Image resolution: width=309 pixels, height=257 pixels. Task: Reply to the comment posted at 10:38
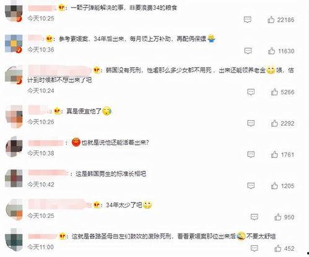251,154
